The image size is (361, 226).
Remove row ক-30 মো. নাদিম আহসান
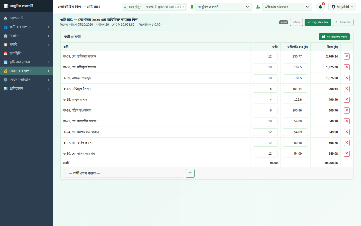point(347,154)
